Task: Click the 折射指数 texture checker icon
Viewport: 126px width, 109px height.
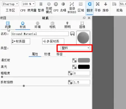Action: [x=70, y=82]
